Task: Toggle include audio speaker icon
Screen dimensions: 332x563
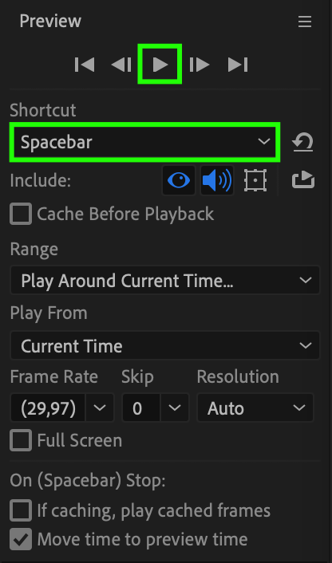Action: tap(216, 180)
